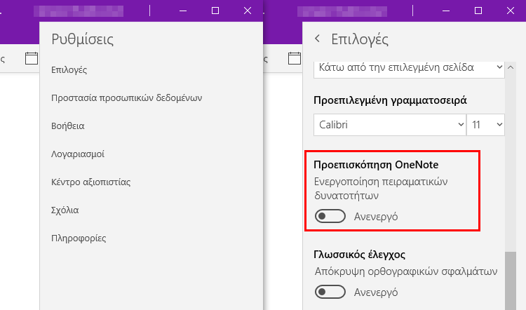Toggle Απόκρυψη ορθογραφικών σφαλμάτων switch

click(330, 292)
